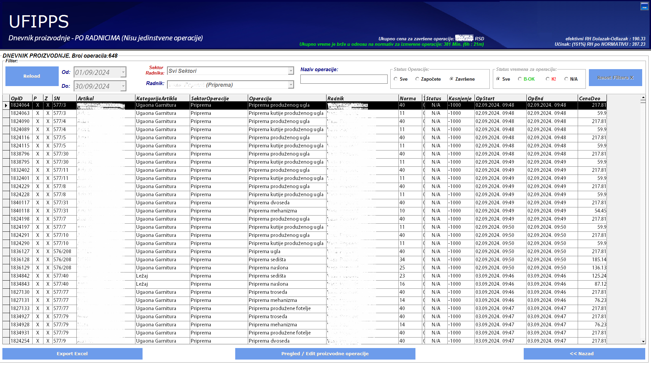Click the OpEnd column header
The height and width of the screenshot is (366, 651).
(x=552, y=98)
